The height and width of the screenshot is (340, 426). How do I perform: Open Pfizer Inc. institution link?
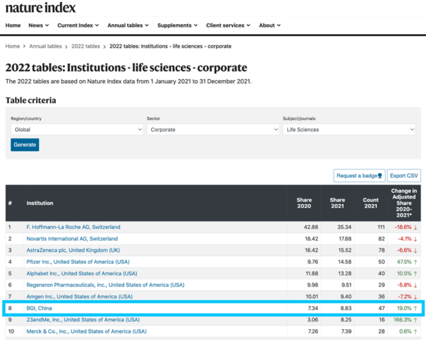[x=78, y=262]
